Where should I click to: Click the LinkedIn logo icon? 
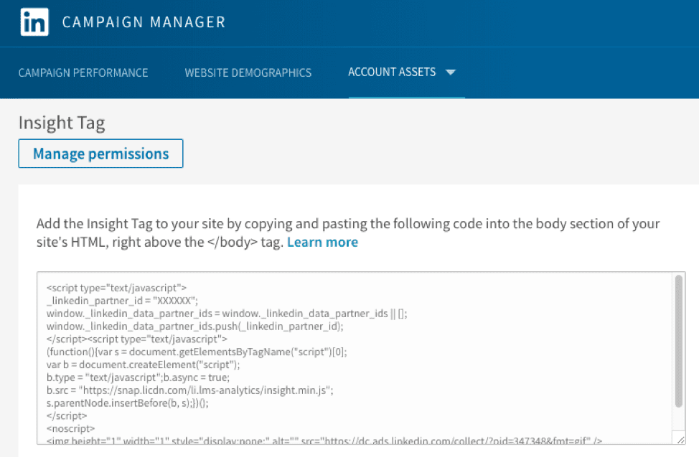point(34,22)
